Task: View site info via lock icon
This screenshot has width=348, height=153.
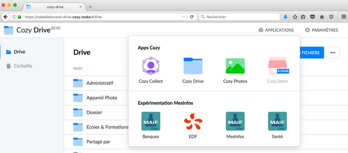Action: [20, 17]
